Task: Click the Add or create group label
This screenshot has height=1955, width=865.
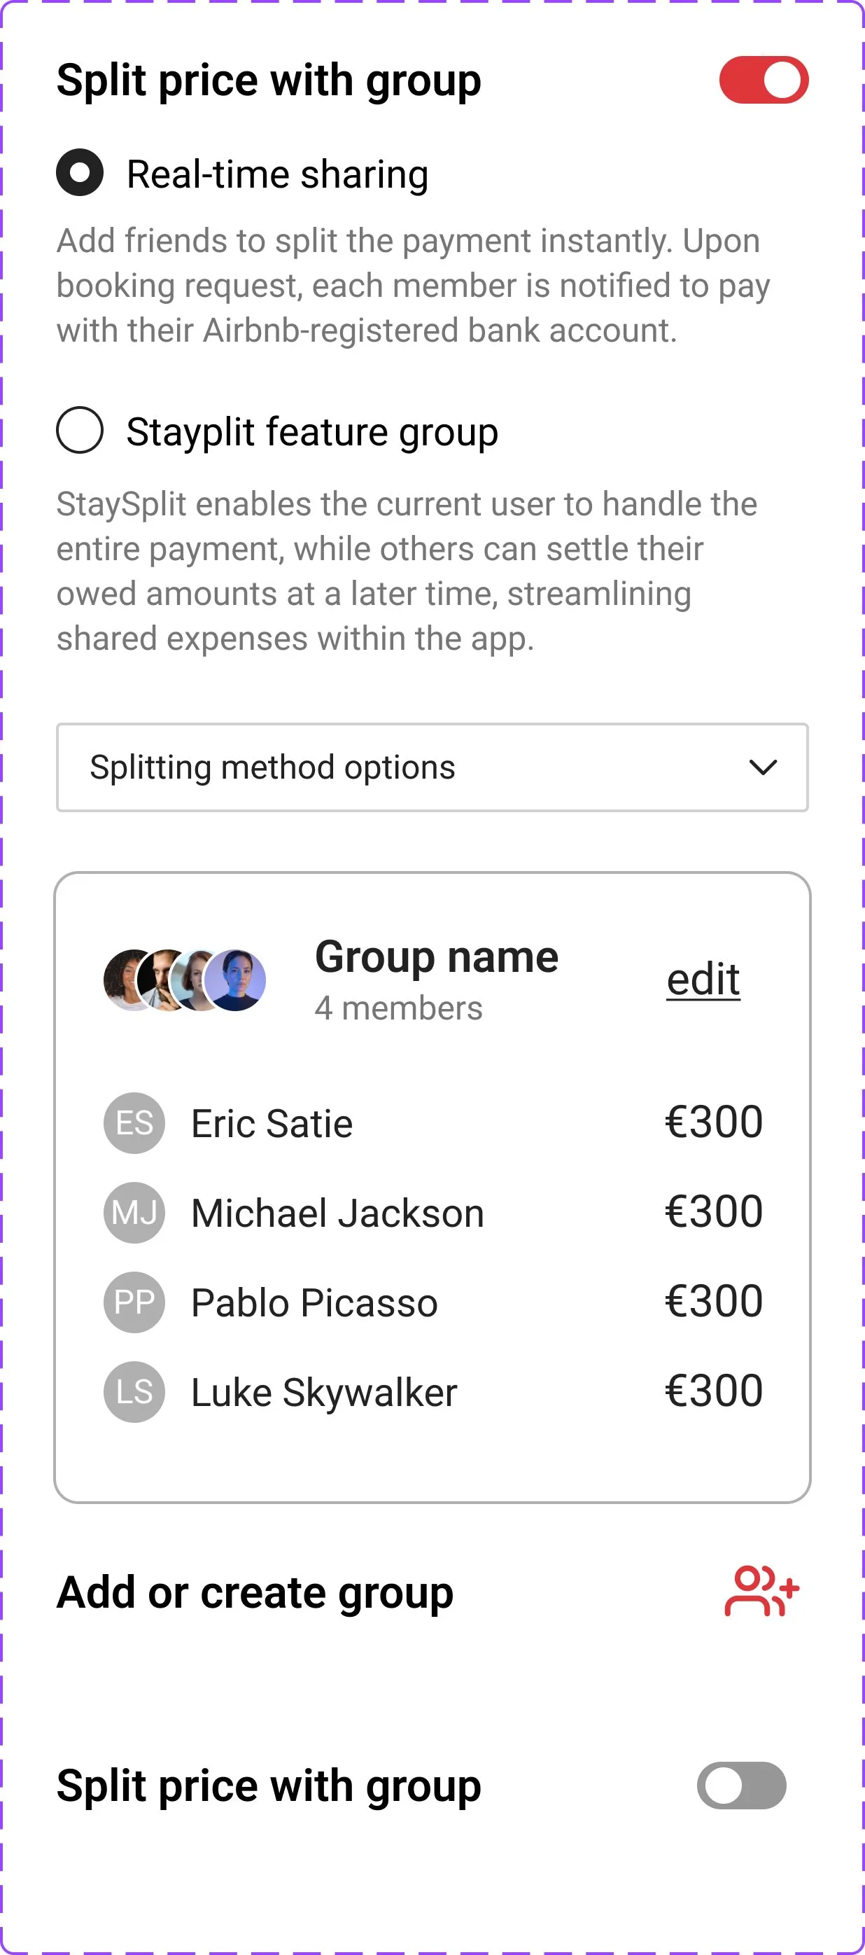Action: point(255,1592)
